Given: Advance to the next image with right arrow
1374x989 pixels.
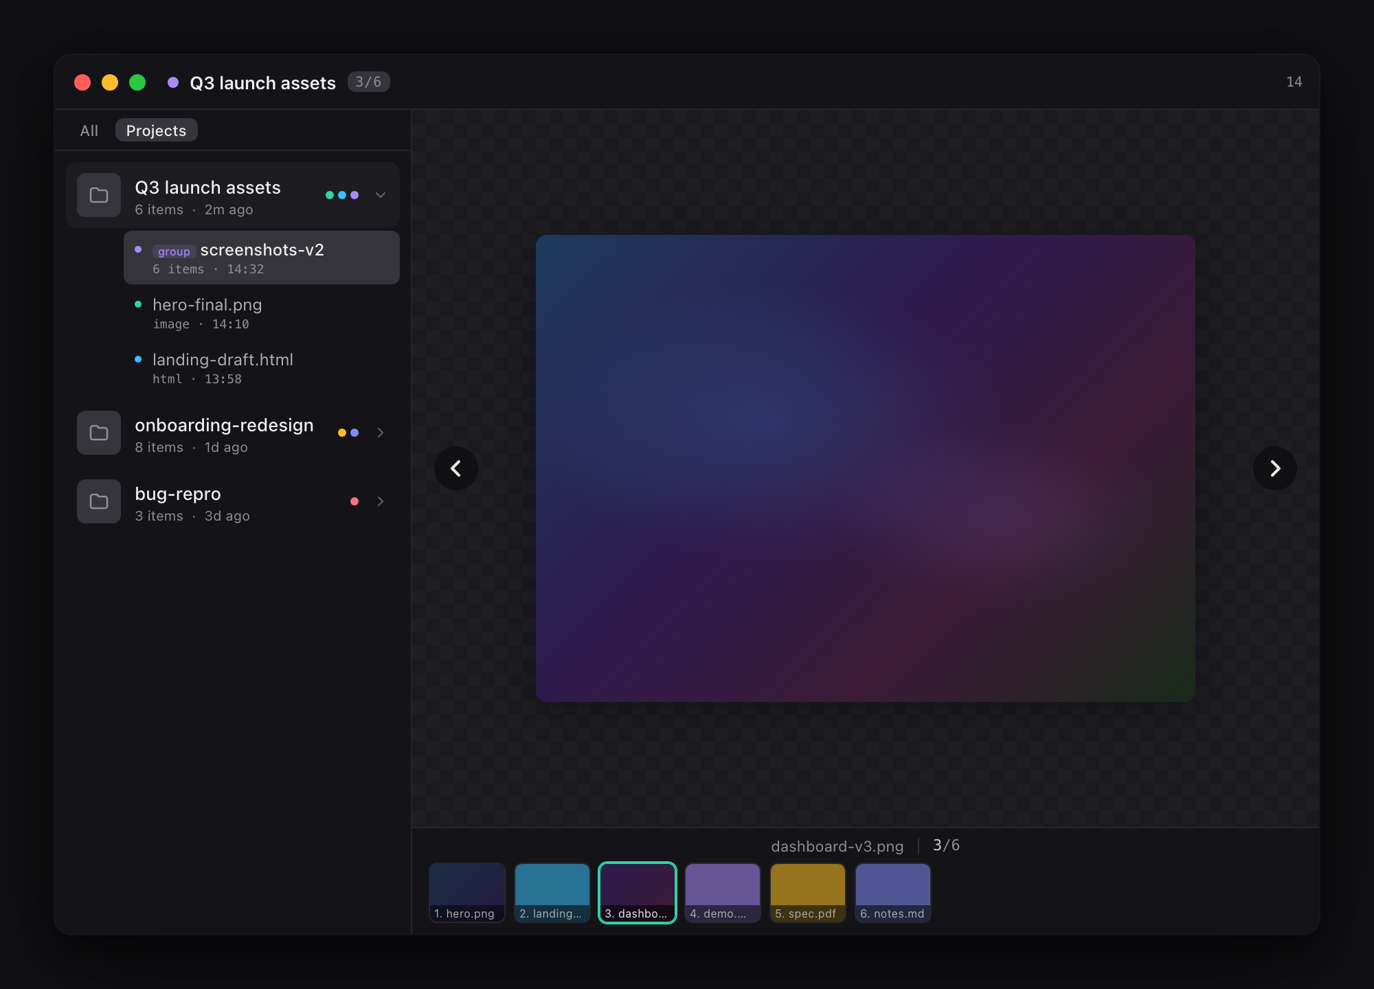Looking at the screenshot, I should click(1275, 468).
